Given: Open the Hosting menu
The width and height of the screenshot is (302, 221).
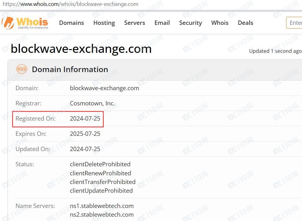Looking at the screenshot, I should point(104,23).
